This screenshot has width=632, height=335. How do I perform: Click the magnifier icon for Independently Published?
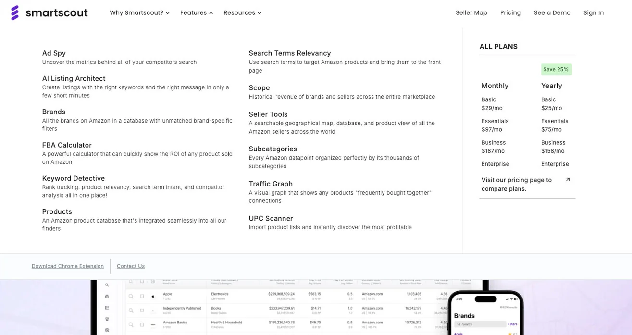click(131, 310)
